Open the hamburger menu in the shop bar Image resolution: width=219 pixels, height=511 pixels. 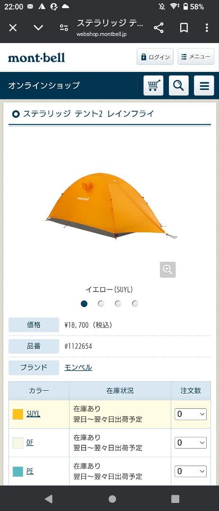coord(204,86)
